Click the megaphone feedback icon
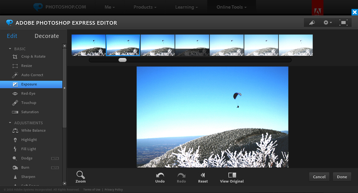 coord(312,23)
